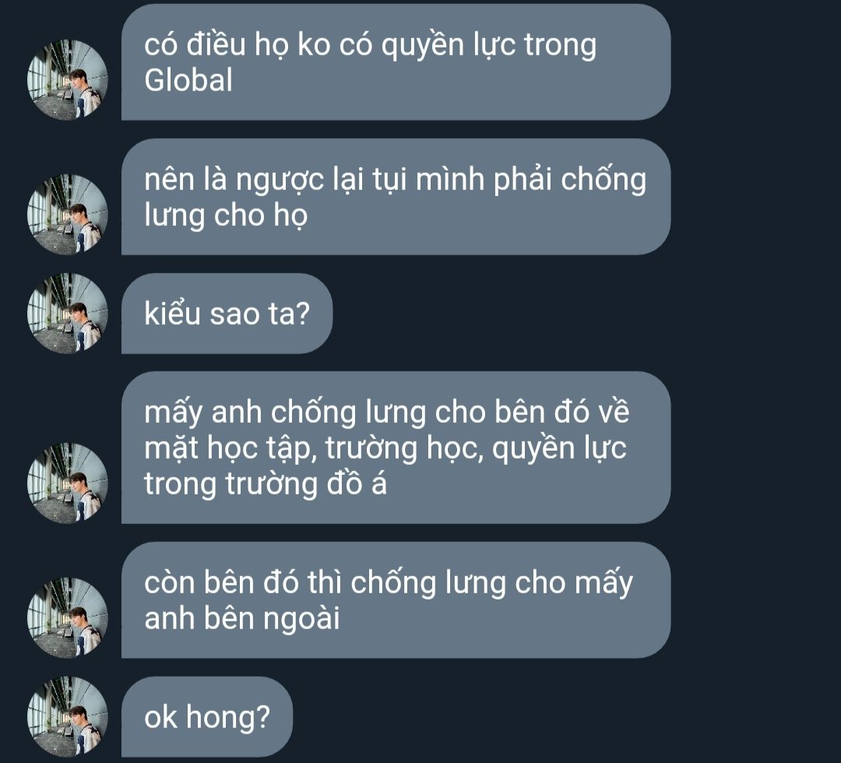The height and width of the screenshot is (763, 841).
Task: Select message bubble 'có điều họ ko có quyền lực'
Action: pyautogui.click(x=396, y=62)
